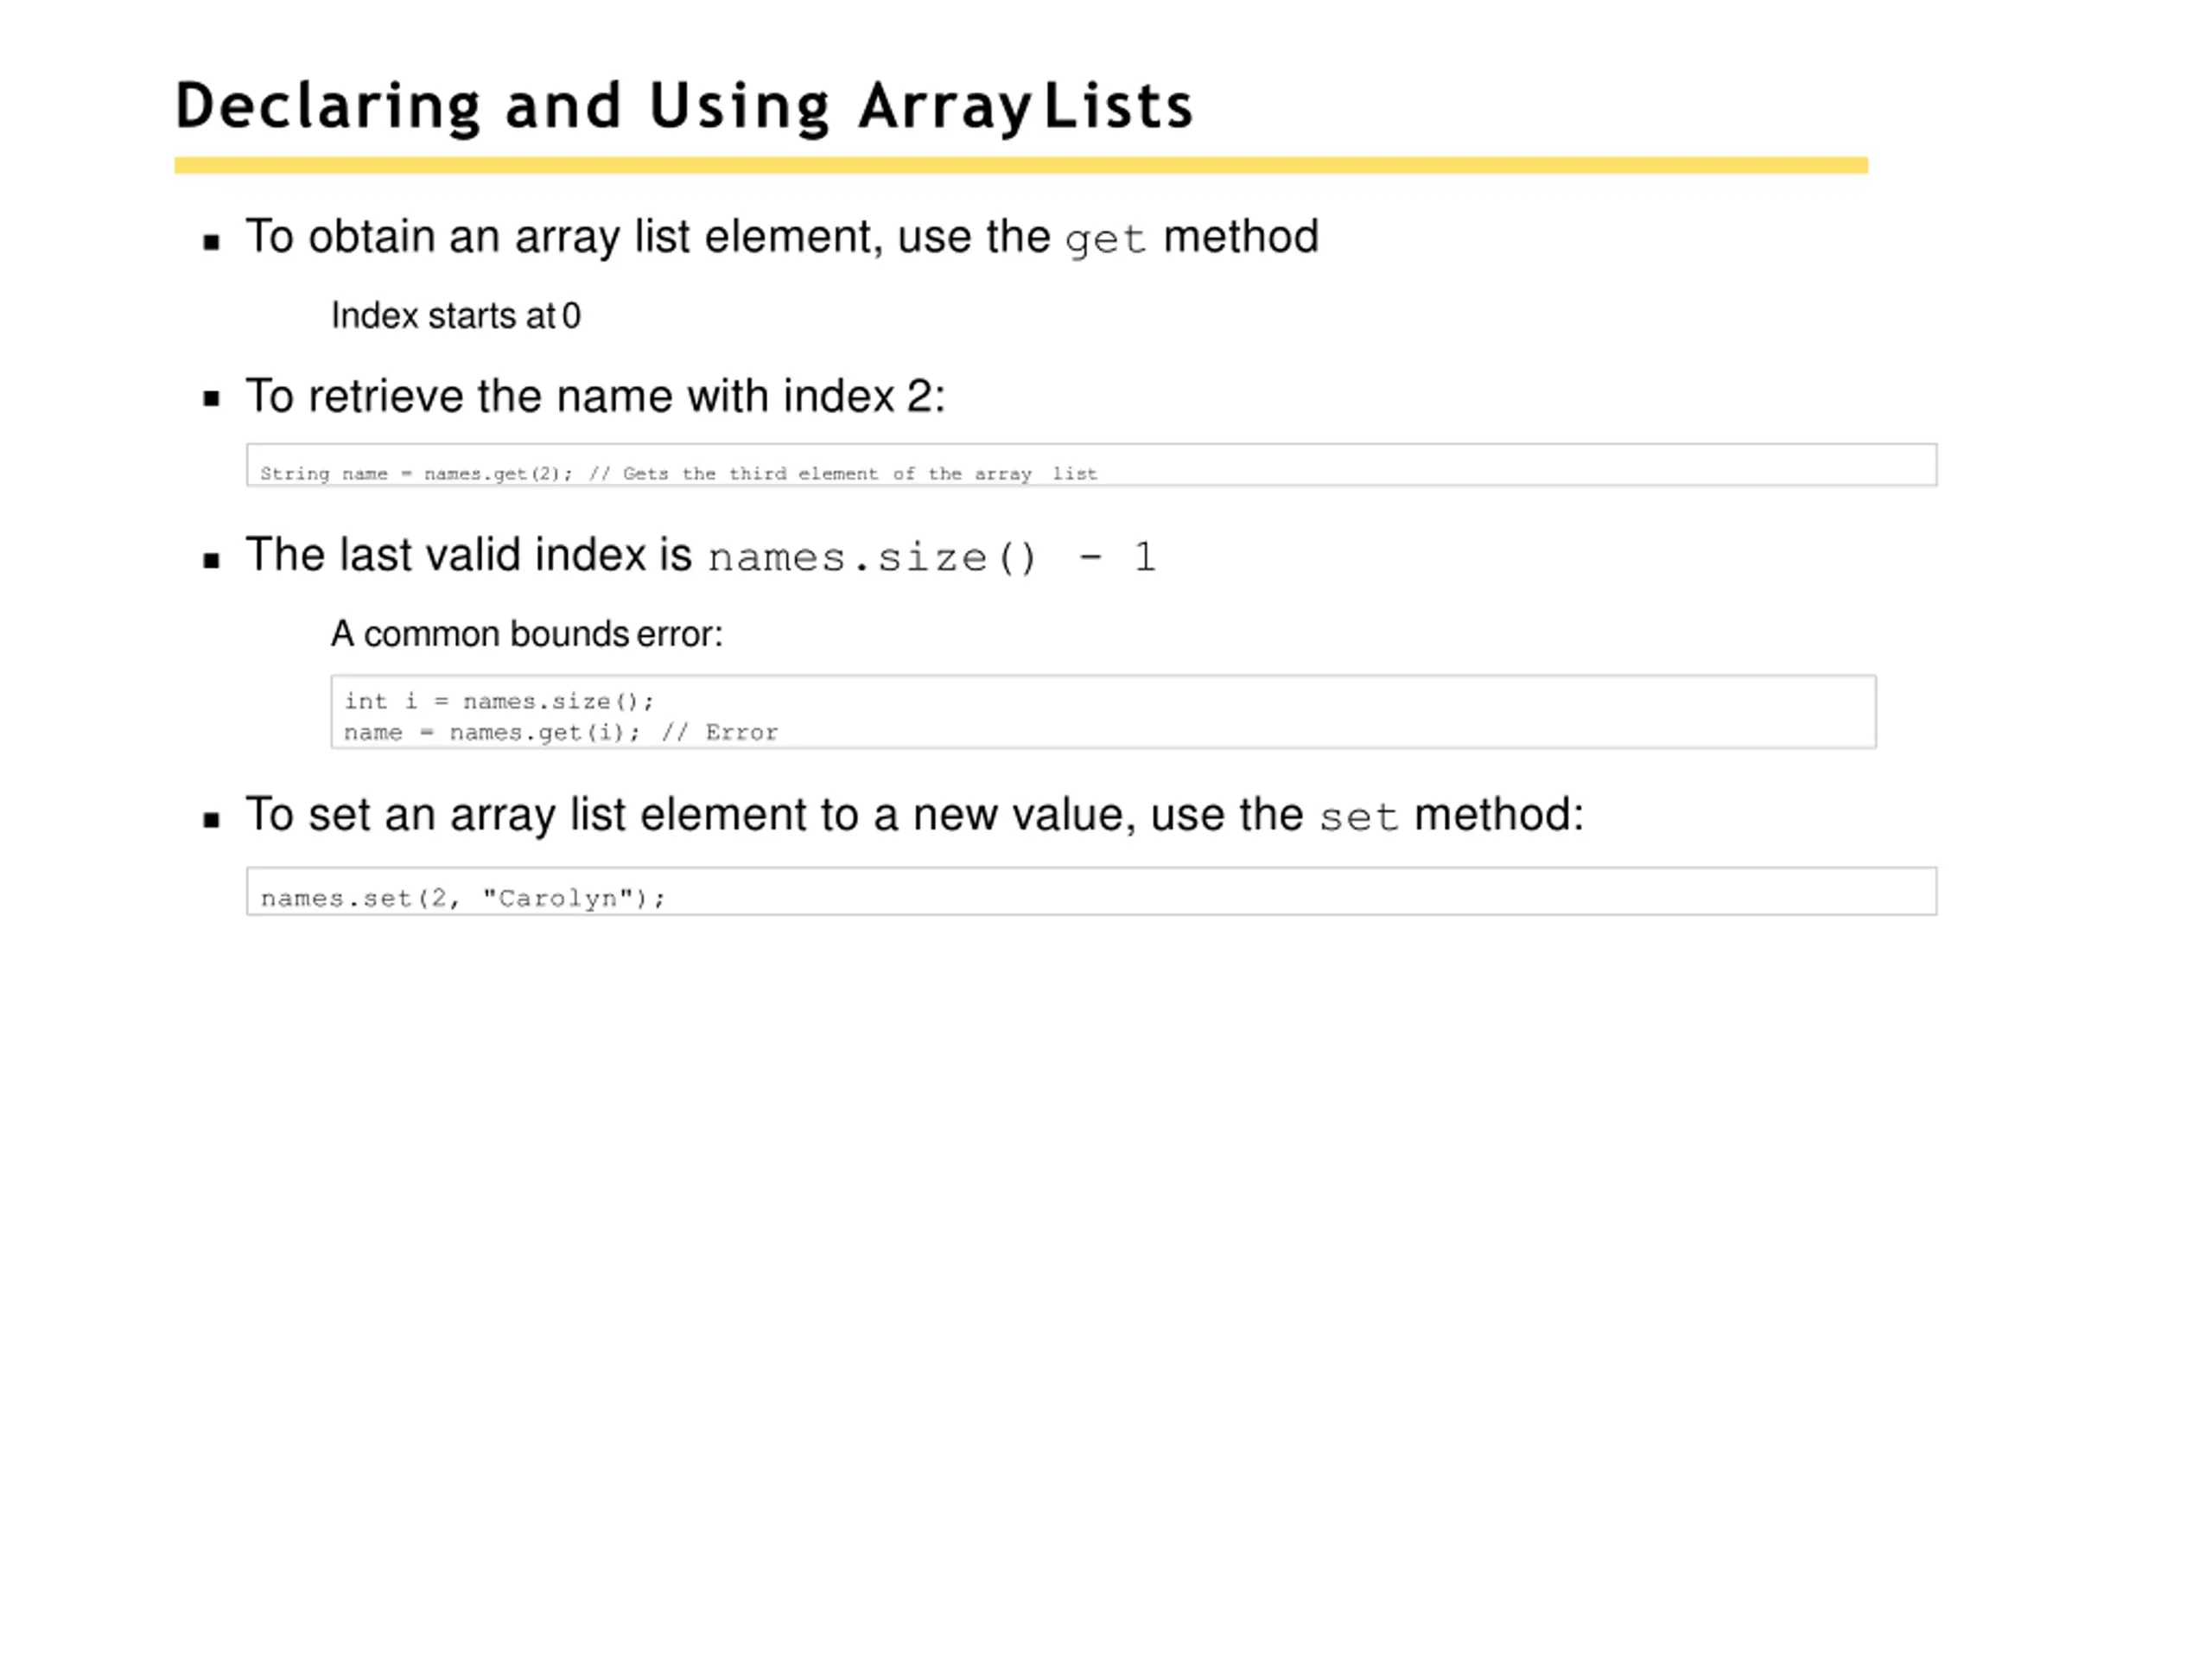The width and height of the screenshot is (2212, 1659).
Task: Click the 'names.size() - 1' code text
Action: tap(931, 558)
